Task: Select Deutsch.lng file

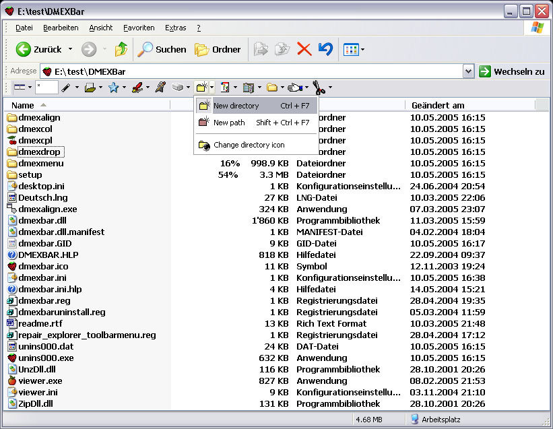Action: point(38,197)
